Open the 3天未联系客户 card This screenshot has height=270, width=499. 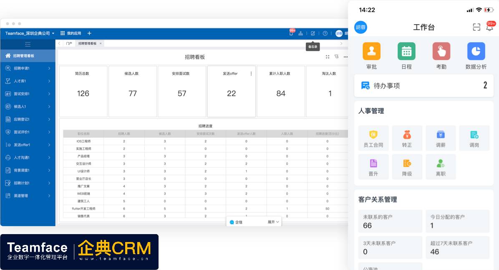pos(390,247)
